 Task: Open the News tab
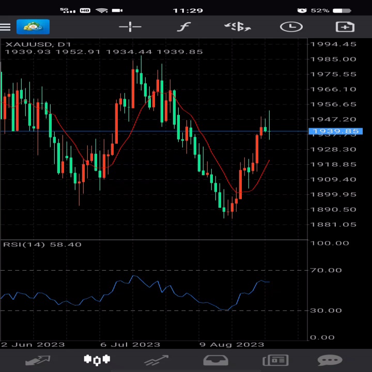(x=275, y=360)
